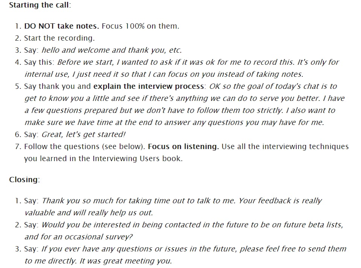This screenshot has height=268, width=361.
Task: Click 'valuable and will really help us out' line
Action: [88, 213]
